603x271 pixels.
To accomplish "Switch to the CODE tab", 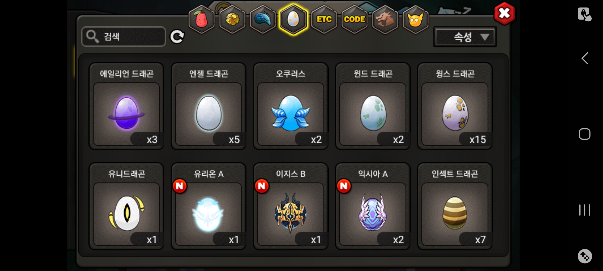I will pos(355,19).
